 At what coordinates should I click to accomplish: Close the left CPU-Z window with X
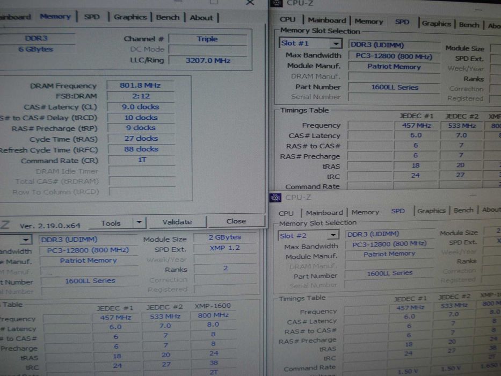click(250, 3)
